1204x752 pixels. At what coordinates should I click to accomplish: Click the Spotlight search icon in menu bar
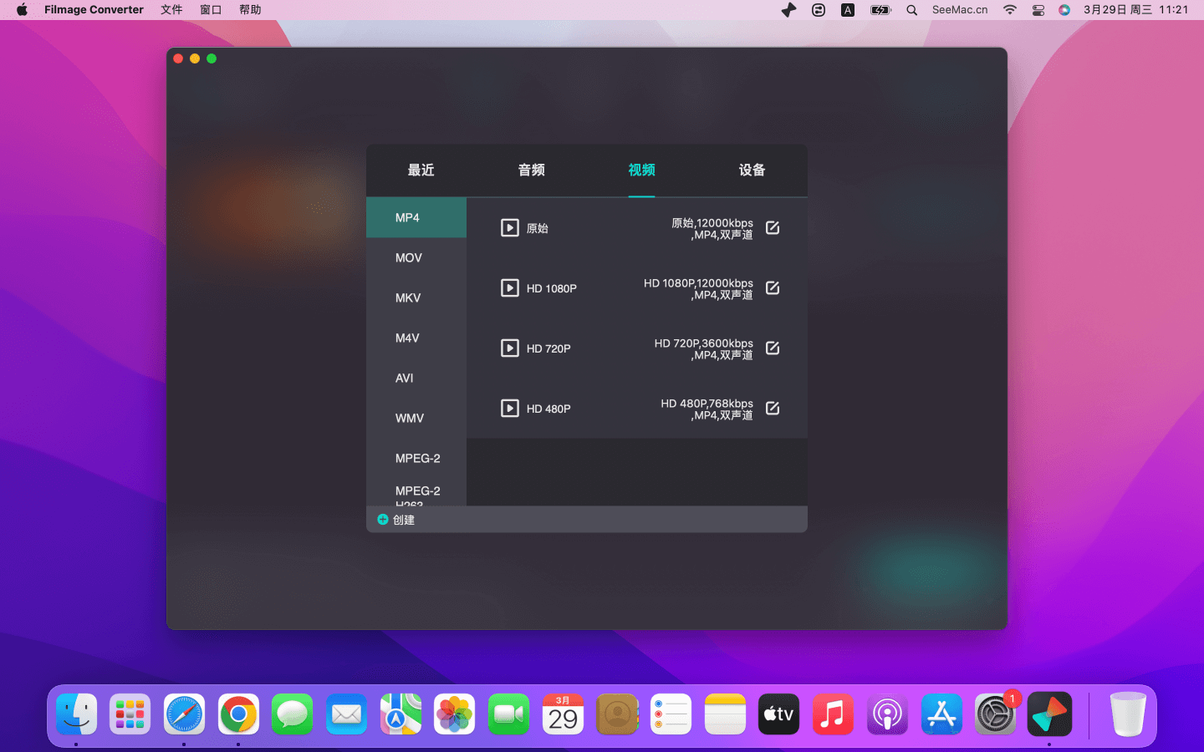(x=912, y=10)
